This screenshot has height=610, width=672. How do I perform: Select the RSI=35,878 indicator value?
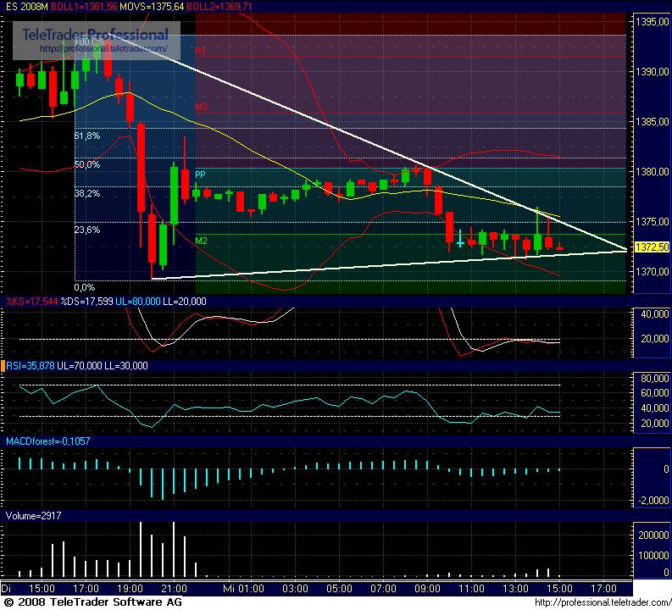[x=30, y=366]
